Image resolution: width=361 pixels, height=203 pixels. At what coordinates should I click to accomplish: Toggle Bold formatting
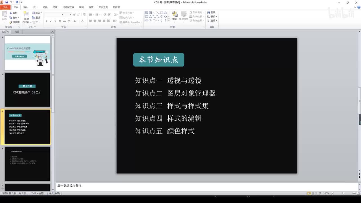[47, 21]
